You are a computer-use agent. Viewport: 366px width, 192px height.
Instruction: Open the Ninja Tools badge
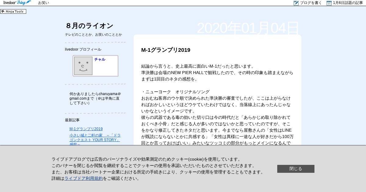click(13, 12)
